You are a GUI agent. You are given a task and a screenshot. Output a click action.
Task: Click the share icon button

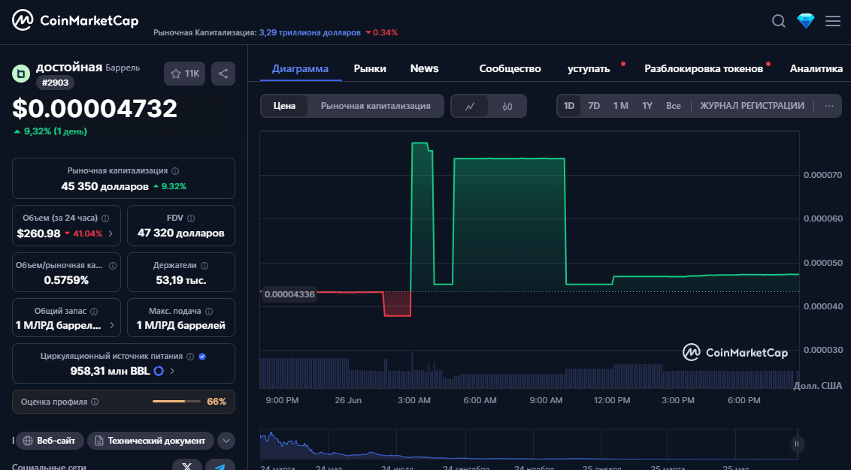(x=223, y=74)
